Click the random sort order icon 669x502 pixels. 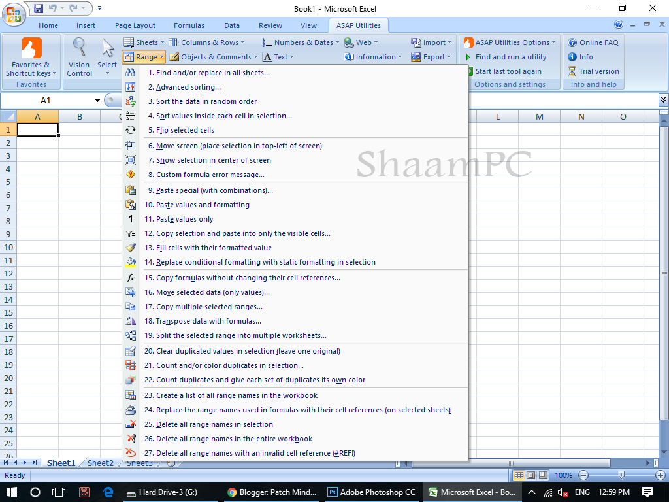pyautogui.click(x=131, y=101)
